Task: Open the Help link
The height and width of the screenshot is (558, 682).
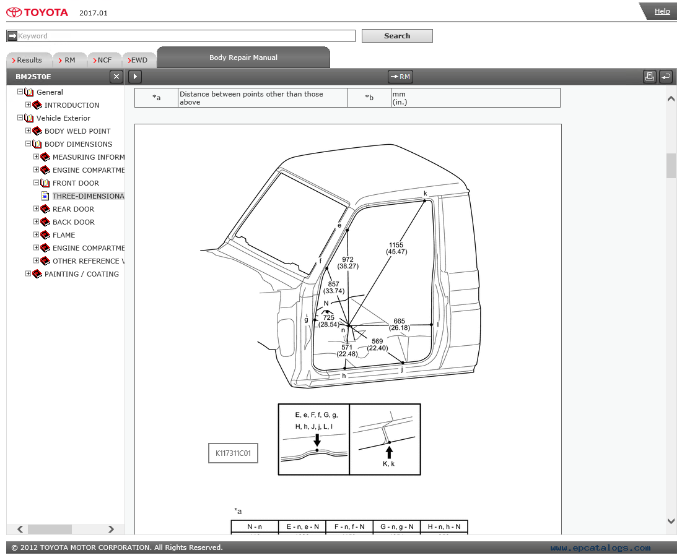Action: (662, 11)
